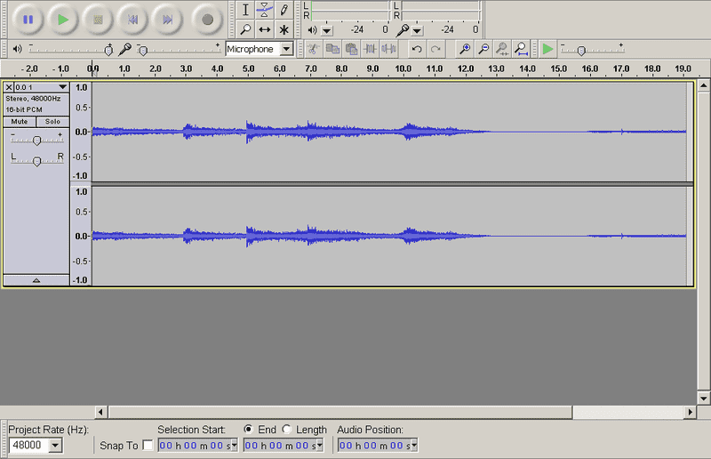Open Audio Position format dropdown
This screenshot has height=459, width=711.
click(x=414, y=446)
